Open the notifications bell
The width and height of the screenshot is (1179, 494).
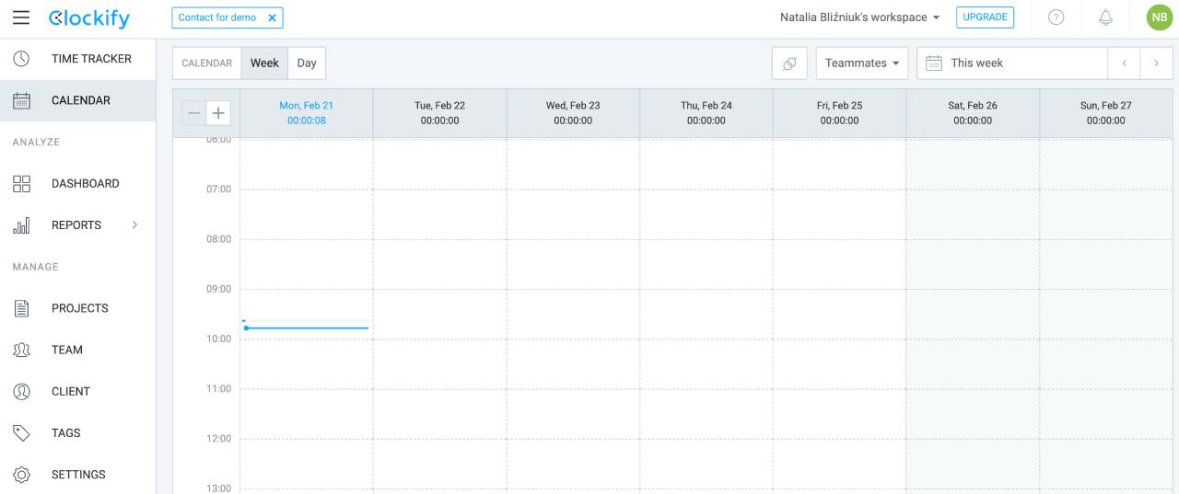(x=1105, y=17)
